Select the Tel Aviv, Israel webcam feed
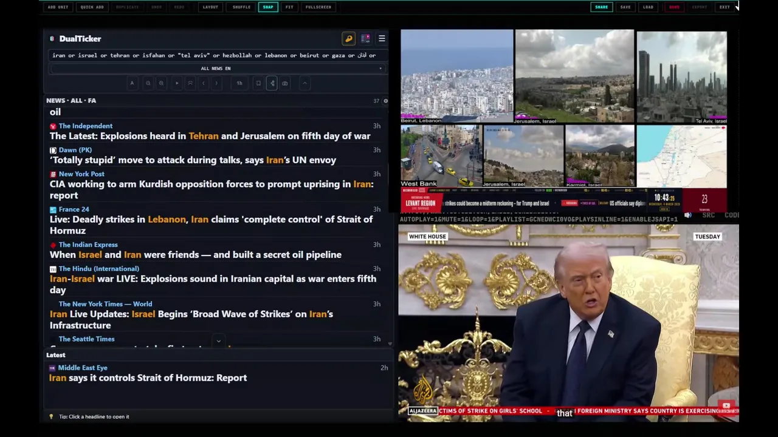This screenshot has height=437, width=778. coord(681,77)
